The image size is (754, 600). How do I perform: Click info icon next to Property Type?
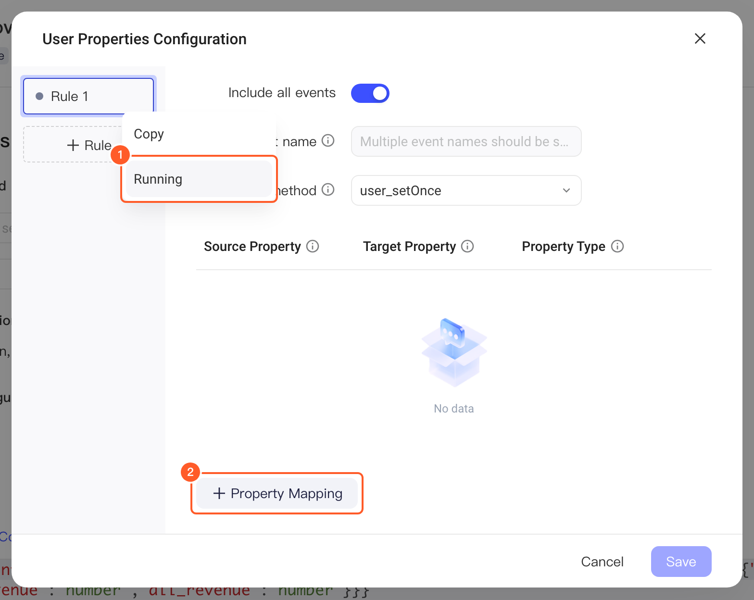[x=617, y=246]
